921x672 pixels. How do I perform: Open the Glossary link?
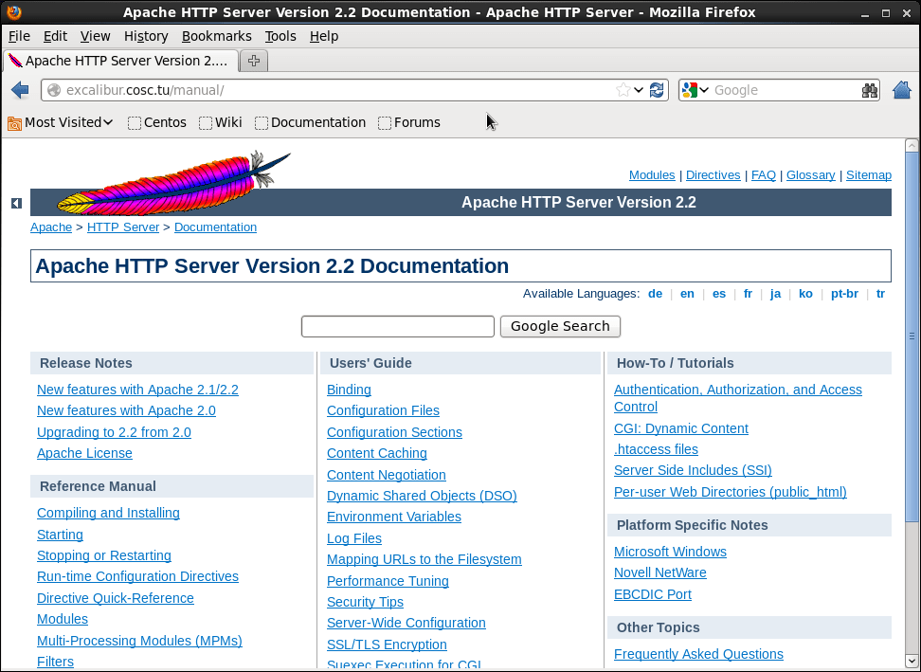pyautogui.click(x=810, y=175)
